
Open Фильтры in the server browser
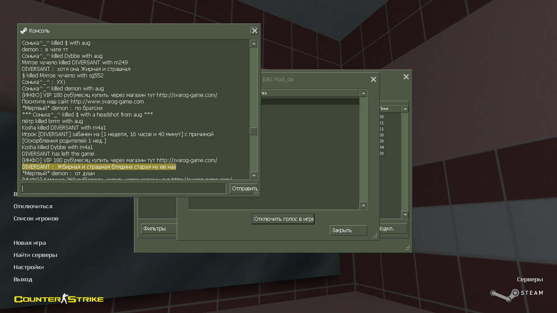[158, 229]
